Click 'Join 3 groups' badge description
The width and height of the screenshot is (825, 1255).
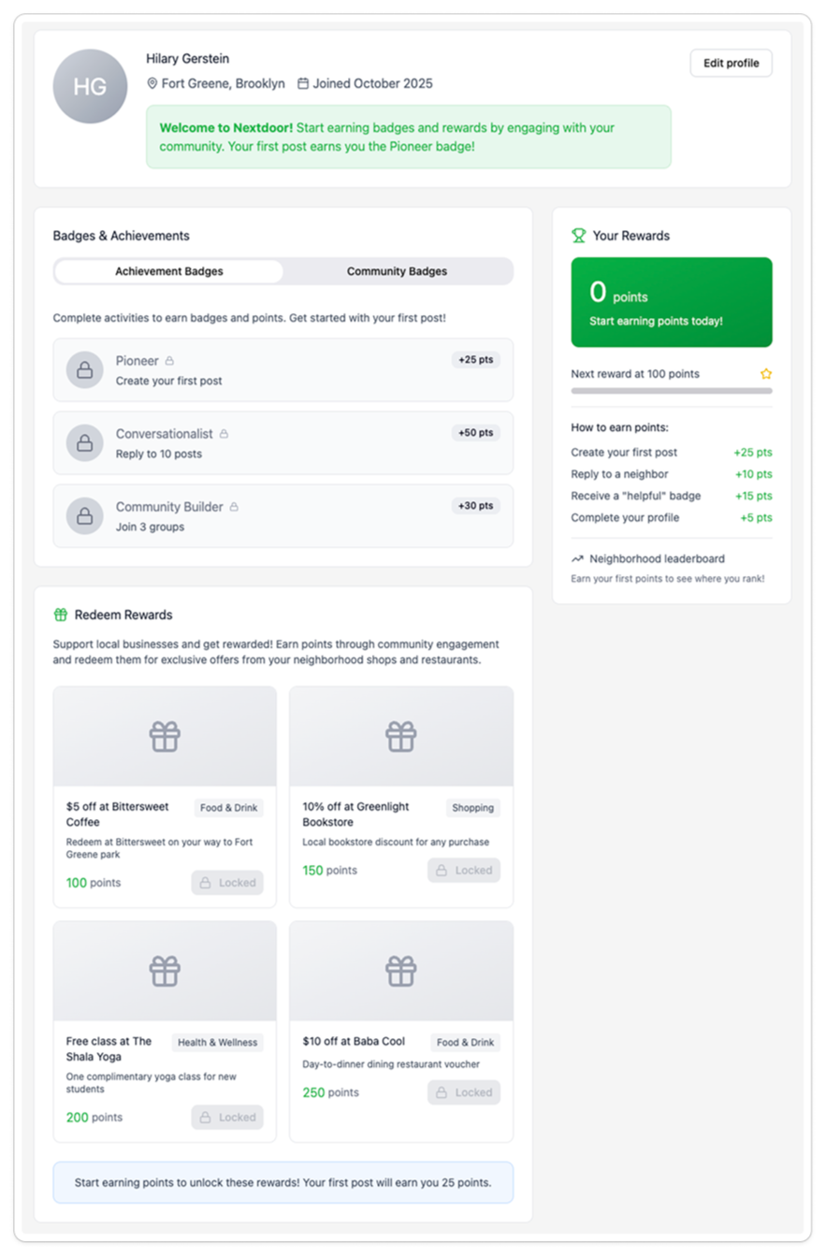tap(150, 527)
